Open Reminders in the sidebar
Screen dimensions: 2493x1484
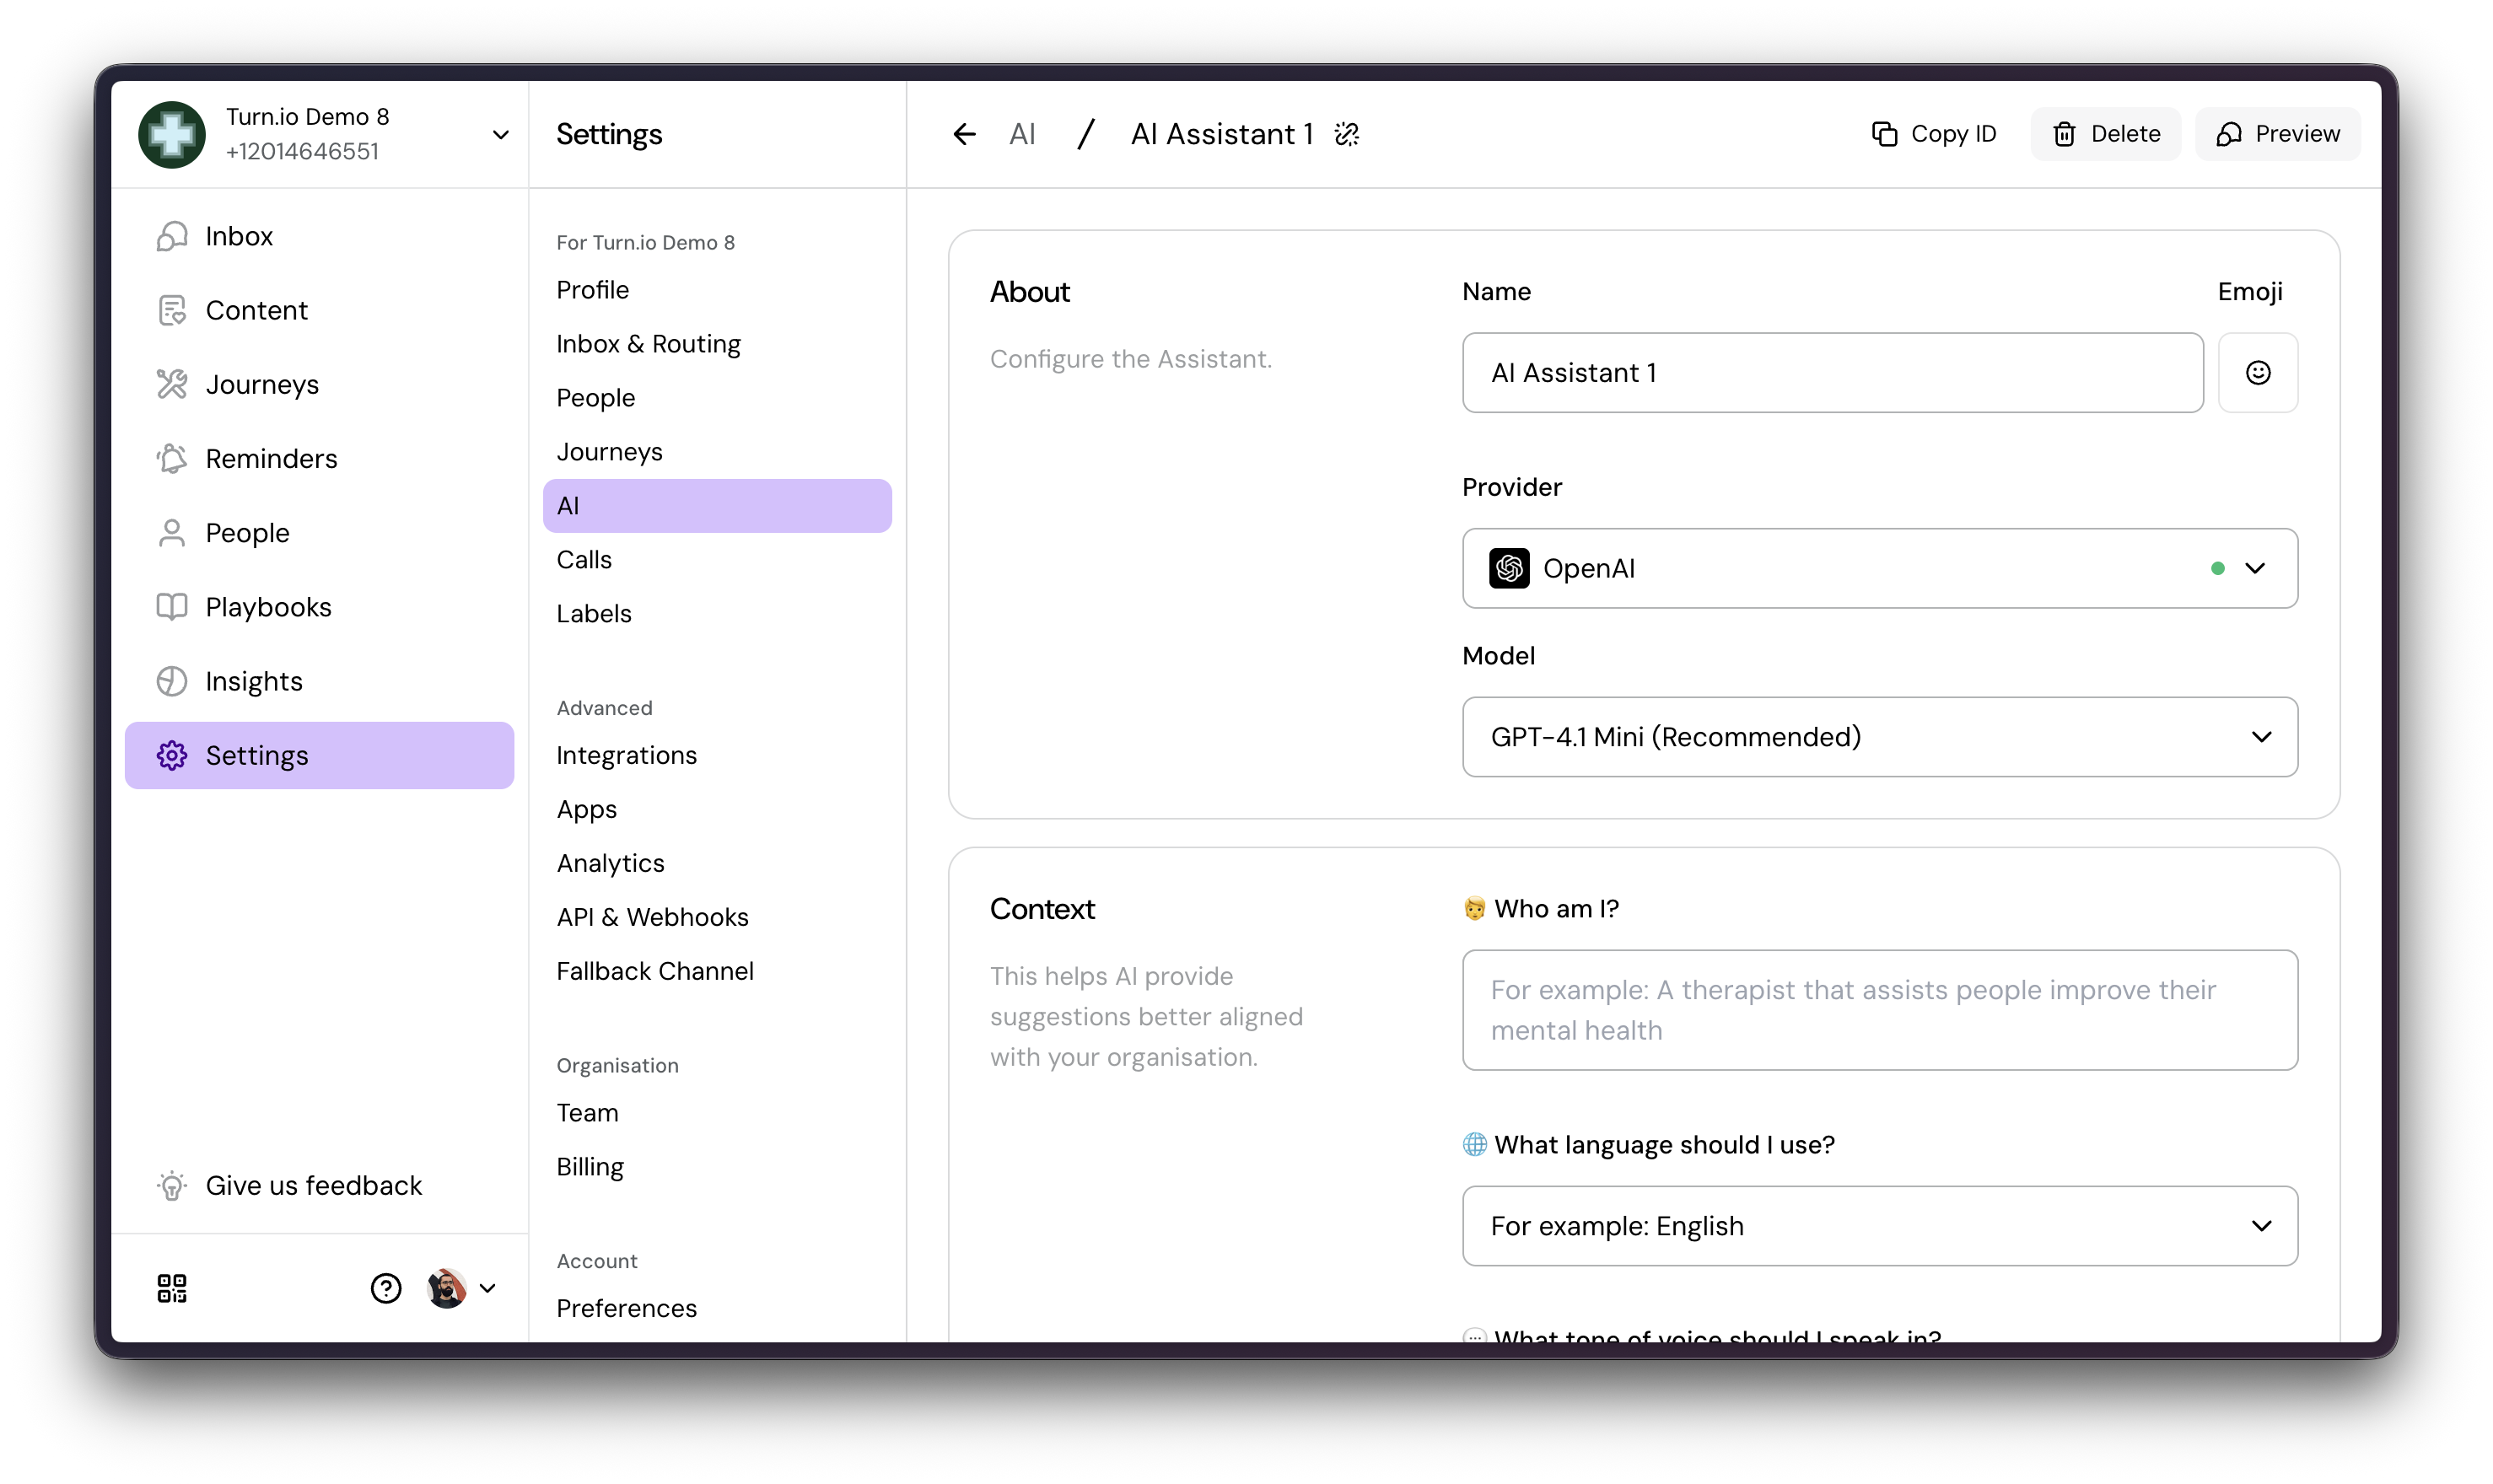click(271, 459)
